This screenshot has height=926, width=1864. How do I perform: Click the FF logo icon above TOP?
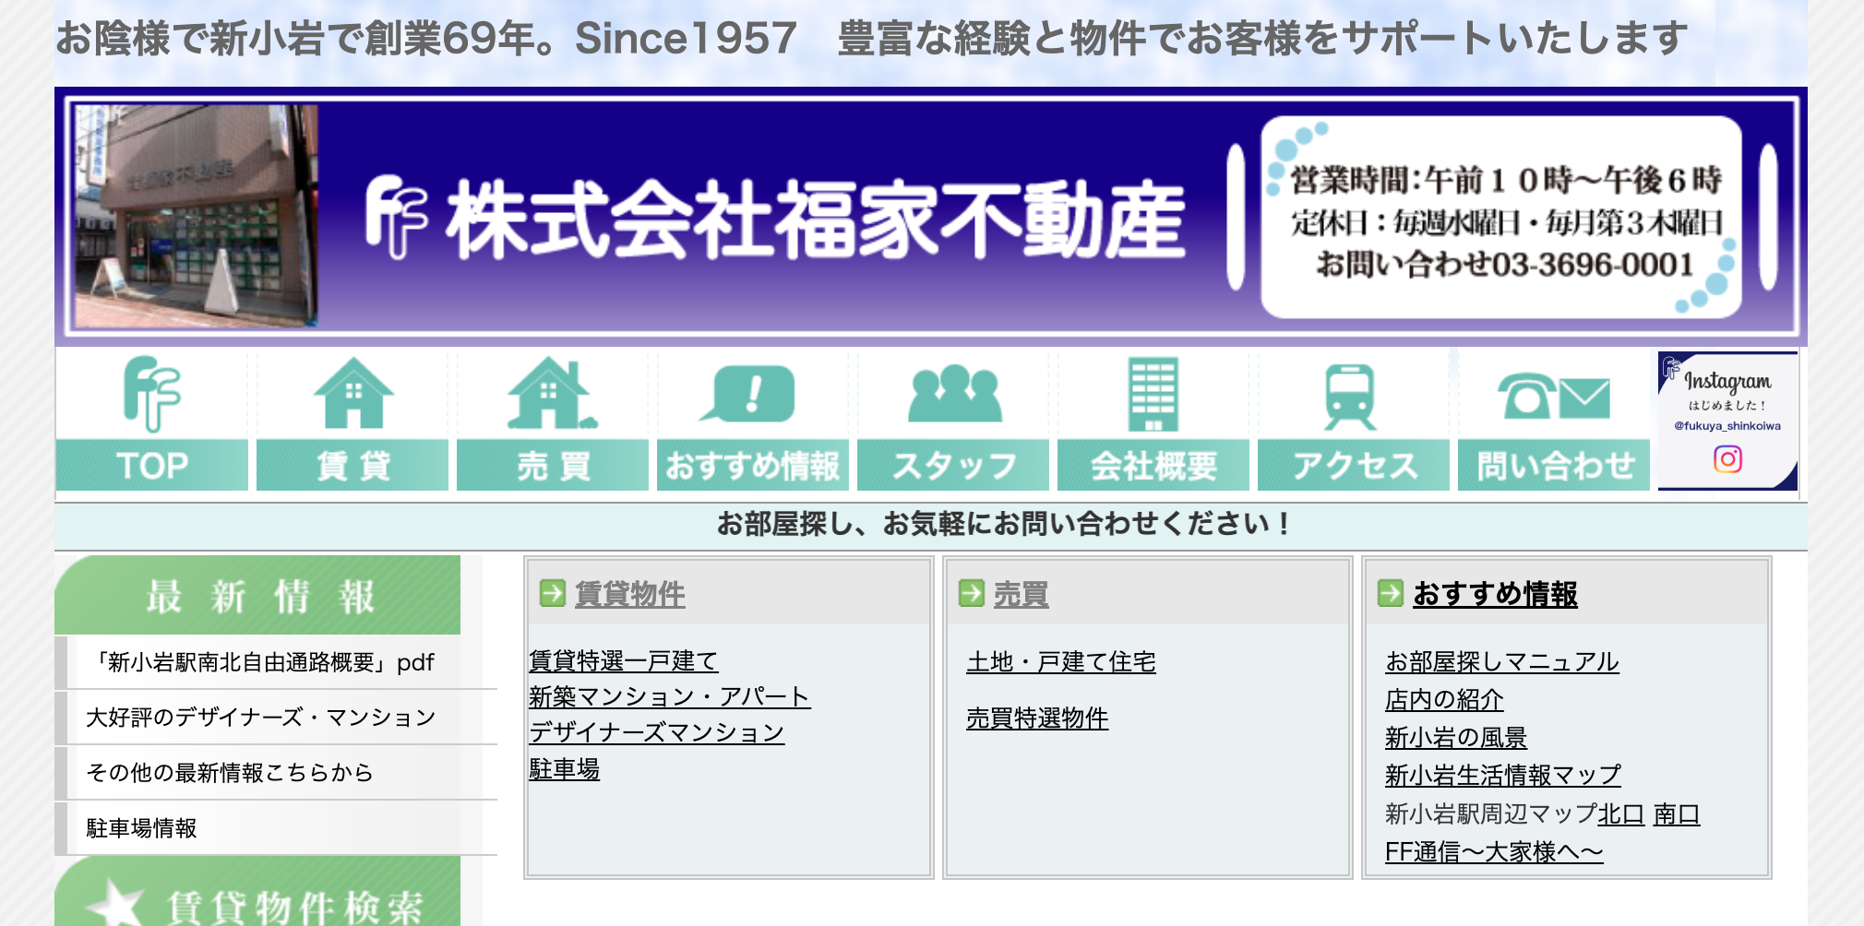pos(152,394)
